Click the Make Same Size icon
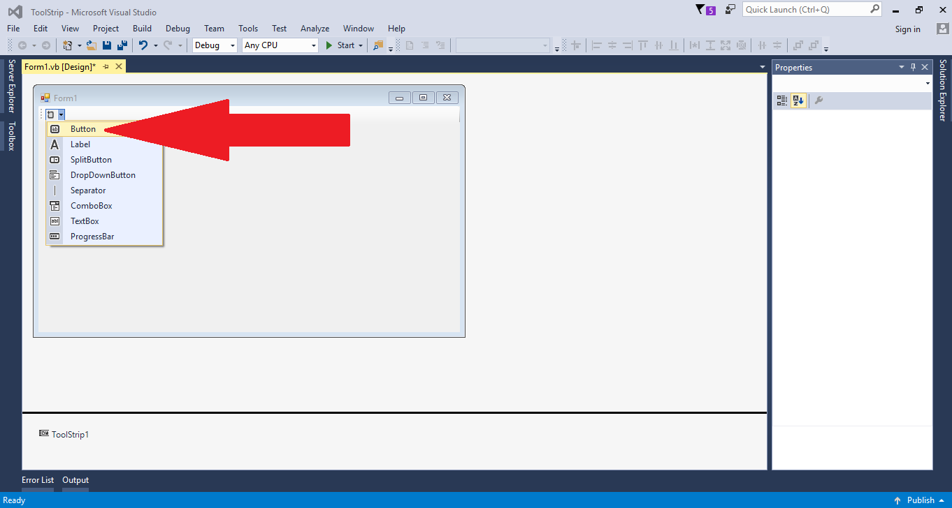 726,45
